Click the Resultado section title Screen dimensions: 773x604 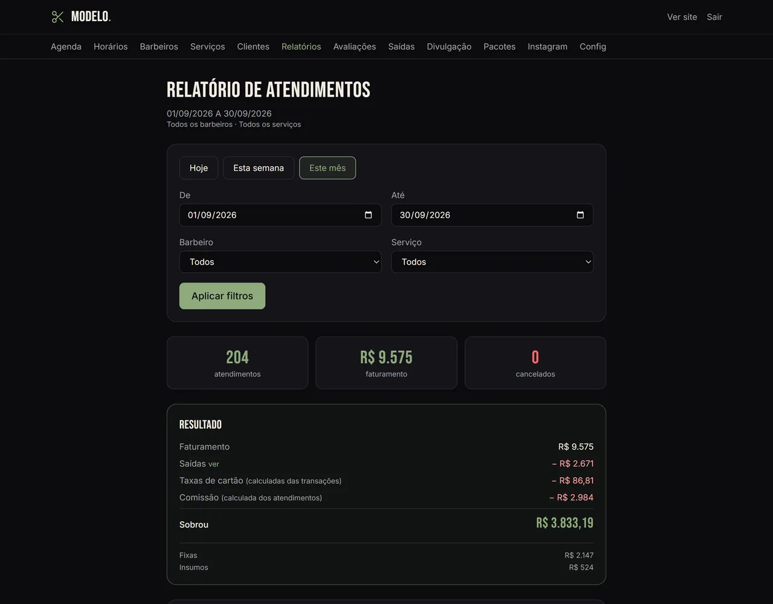pyautogui.click(x=200, y=425)
